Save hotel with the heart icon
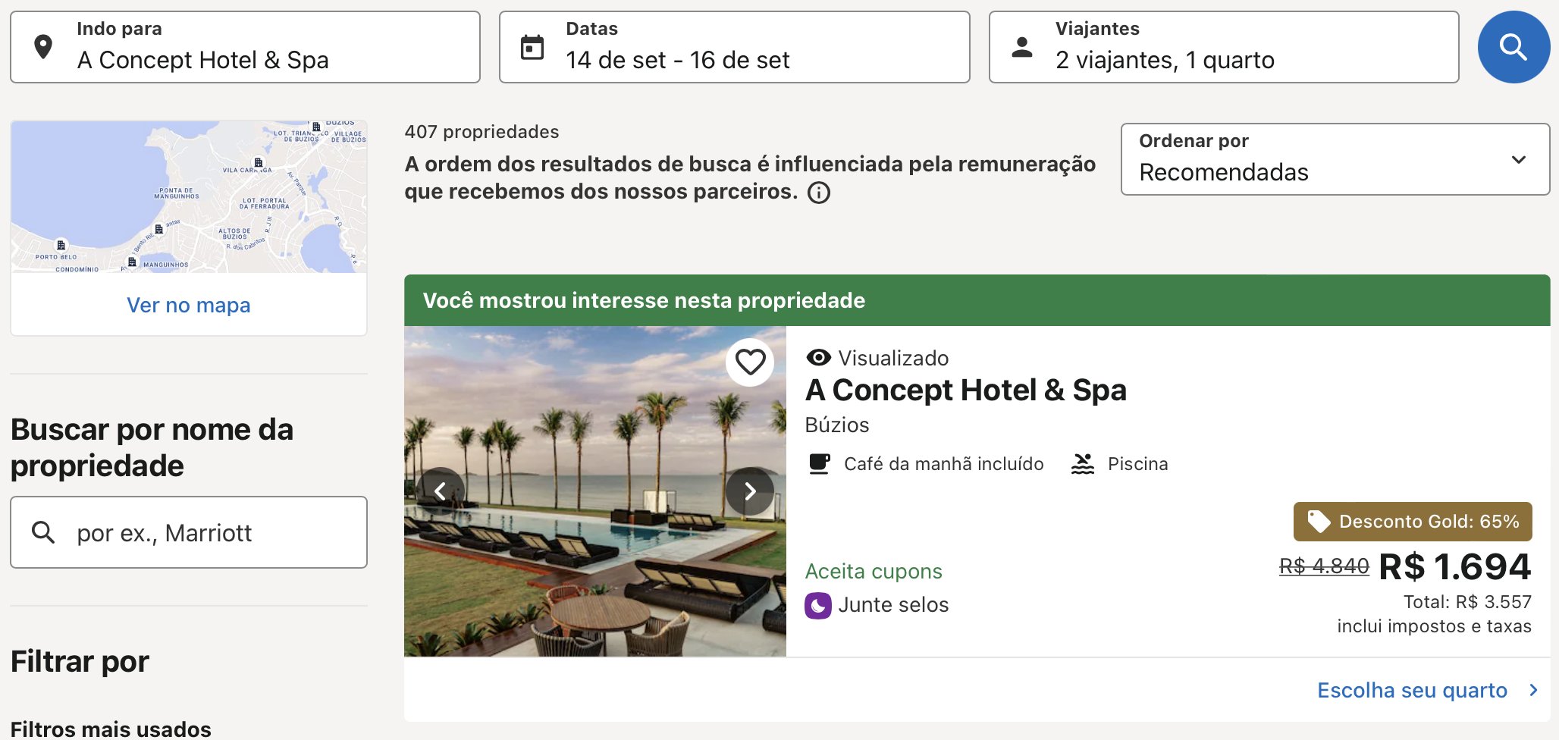 click(750, 362)
